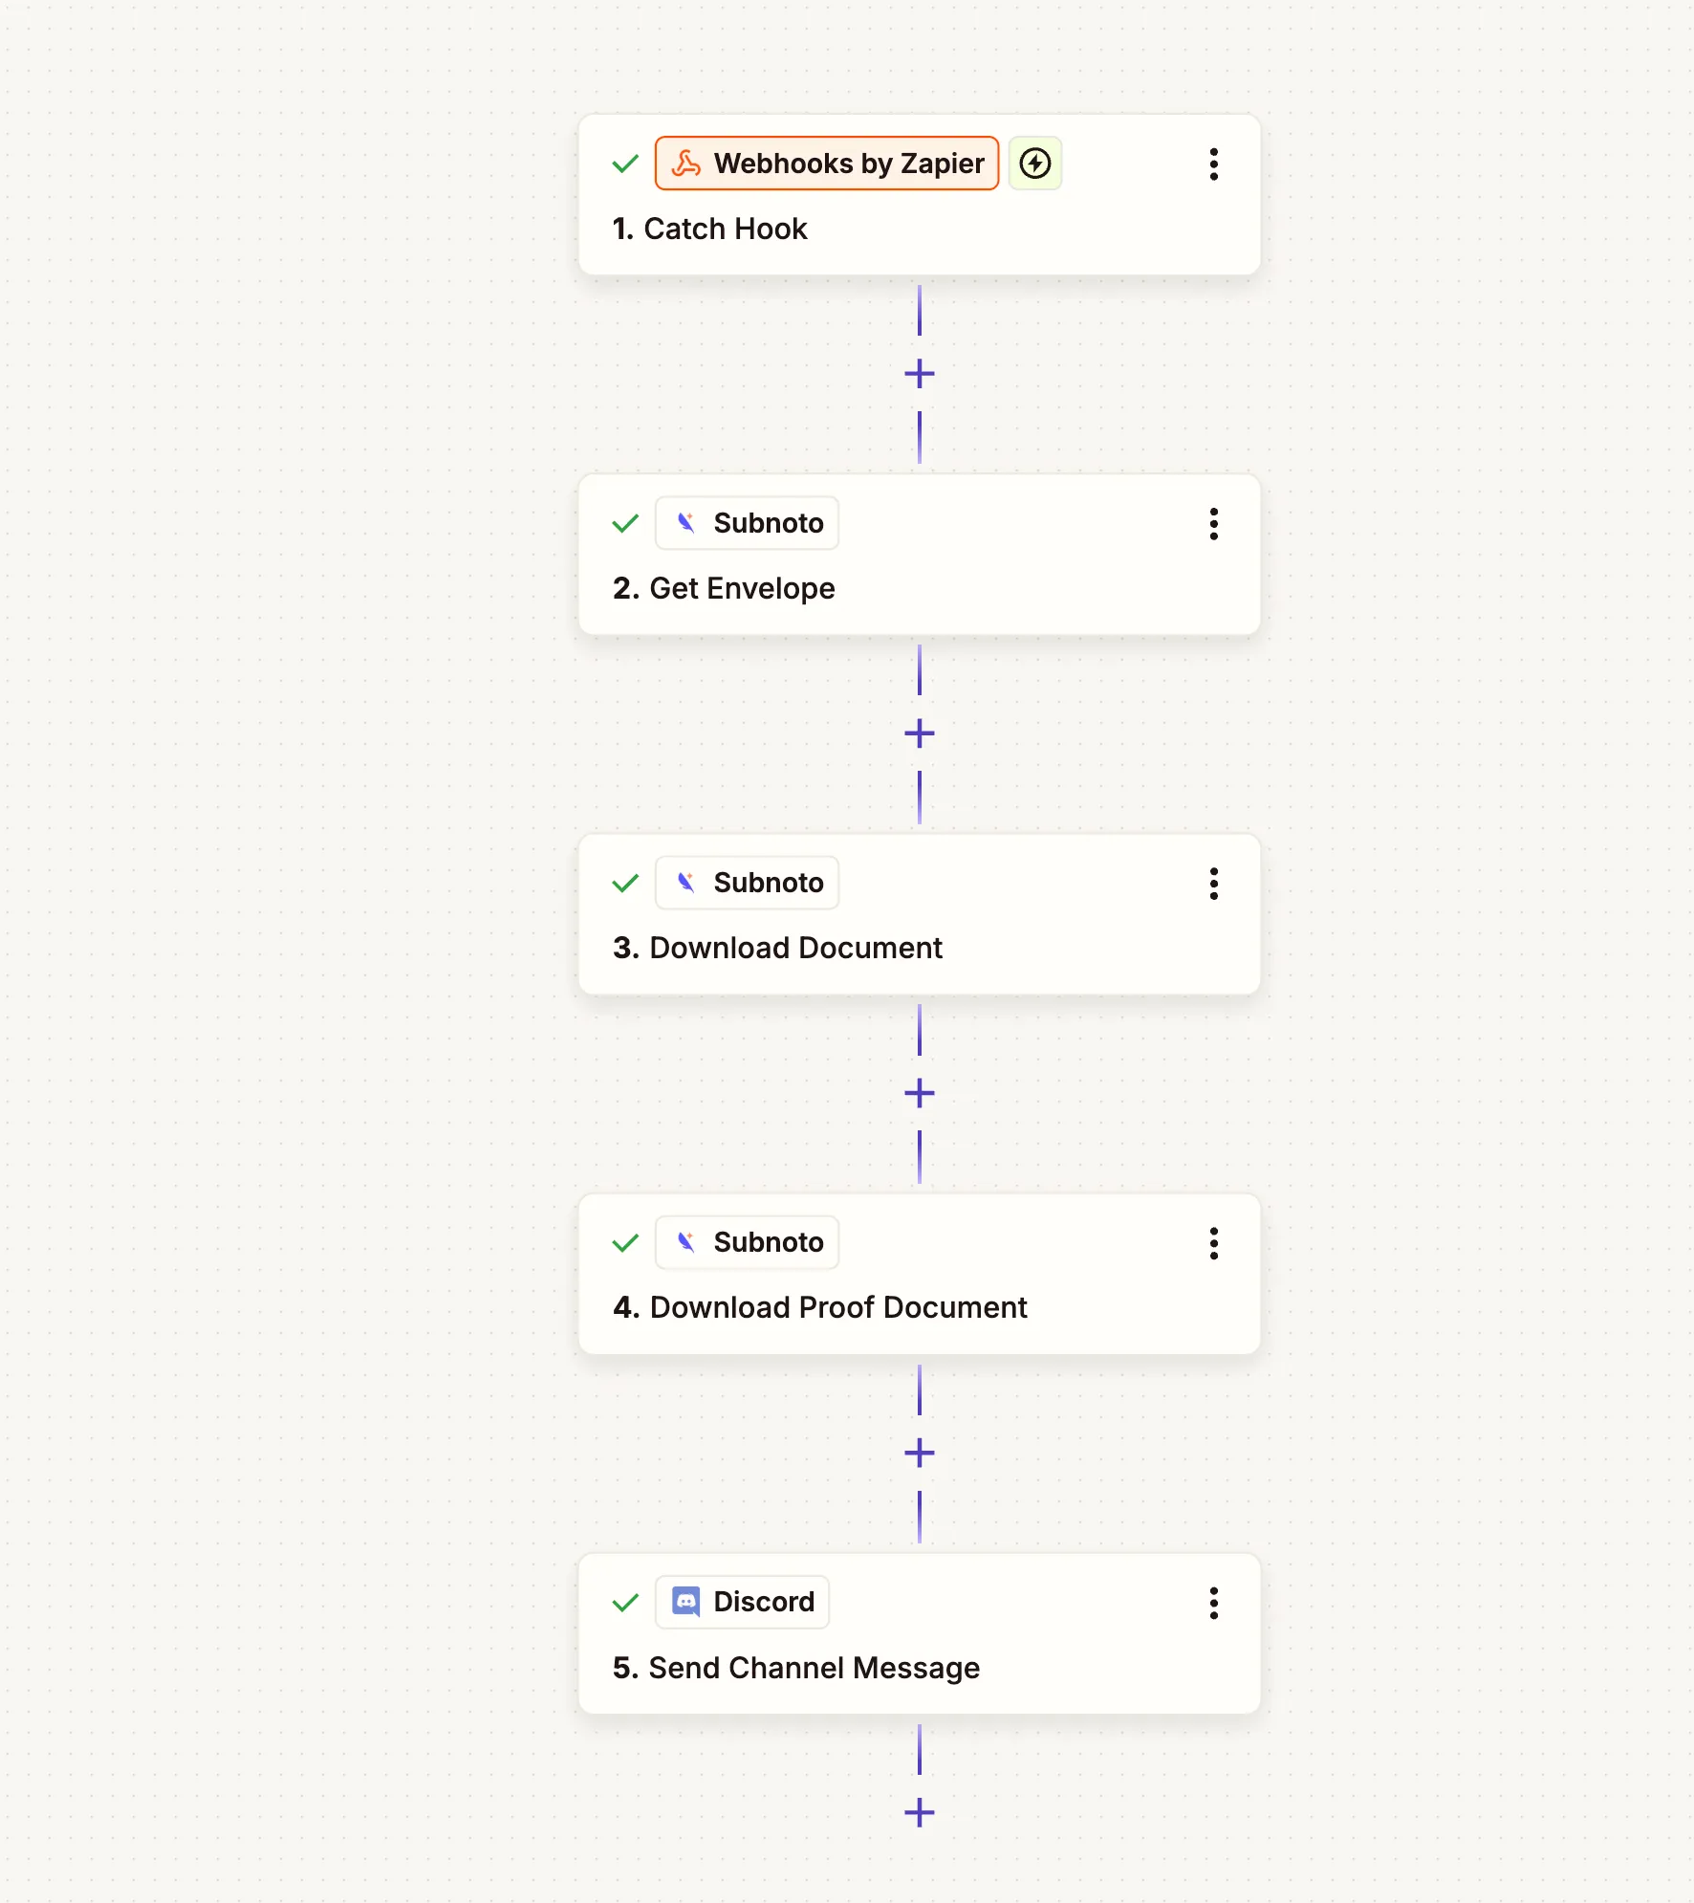Add a step before Send Channel Message
Viewport: 1694px width, 1903px height.
click(x=918, y=1453)
